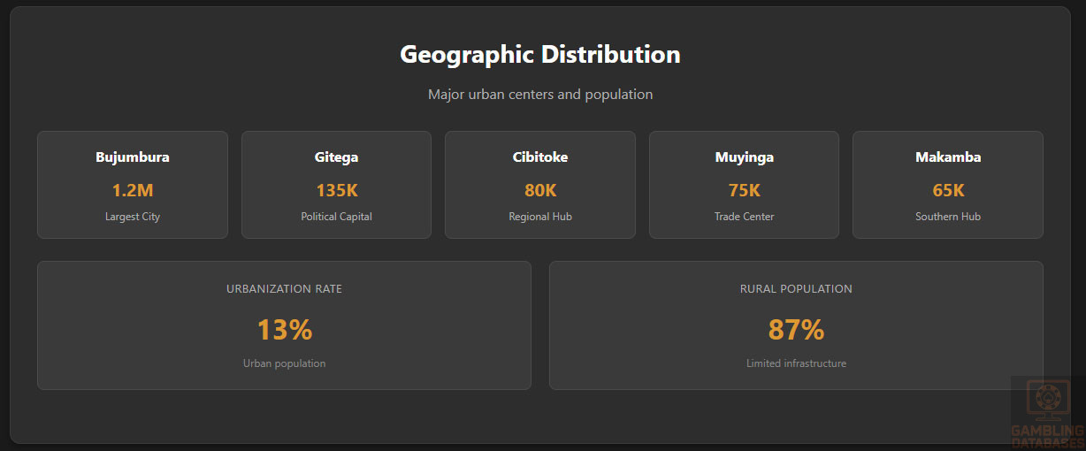Click the 87% rural population value

(796, 330)
